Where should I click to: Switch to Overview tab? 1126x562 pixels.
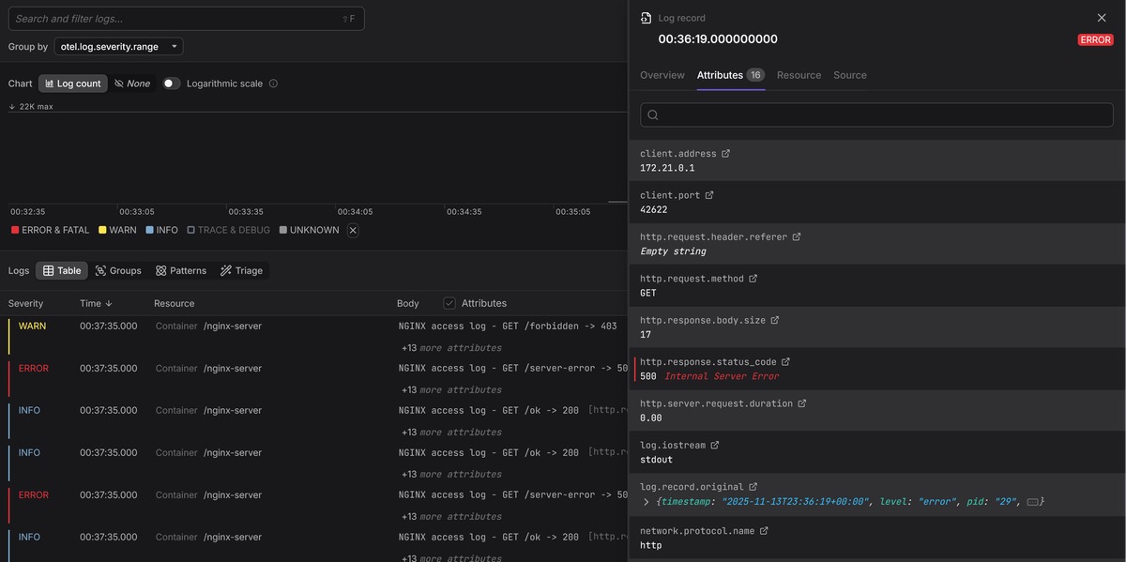tap(662, 75)
